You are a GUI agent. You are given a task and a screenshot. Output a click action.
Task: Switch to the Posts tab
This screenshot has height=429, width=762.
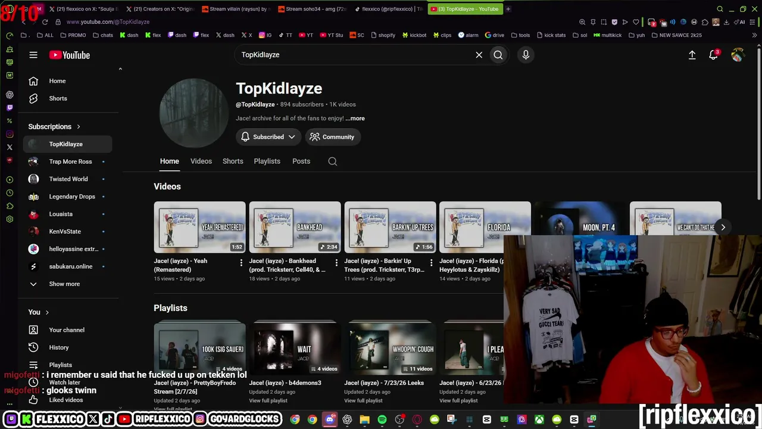click(x=301, y=161)
